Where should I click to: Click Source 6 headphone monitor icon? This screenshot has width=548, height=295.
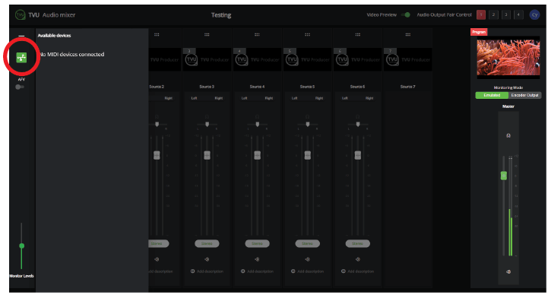(x=357, y=116)
